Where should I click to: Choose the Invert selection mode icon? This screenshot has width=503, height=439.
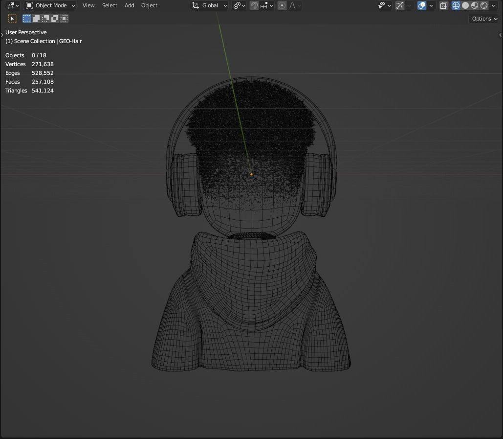(x=55, y=19)
